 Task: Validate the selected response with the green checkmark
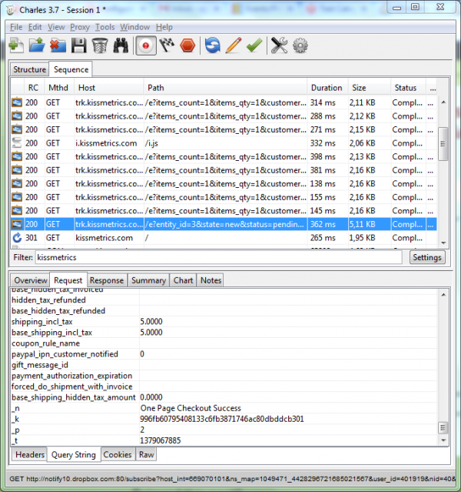[x=254, y=45]
